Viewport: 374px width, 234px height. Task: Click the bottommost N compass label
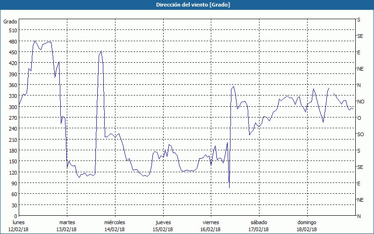359,216
